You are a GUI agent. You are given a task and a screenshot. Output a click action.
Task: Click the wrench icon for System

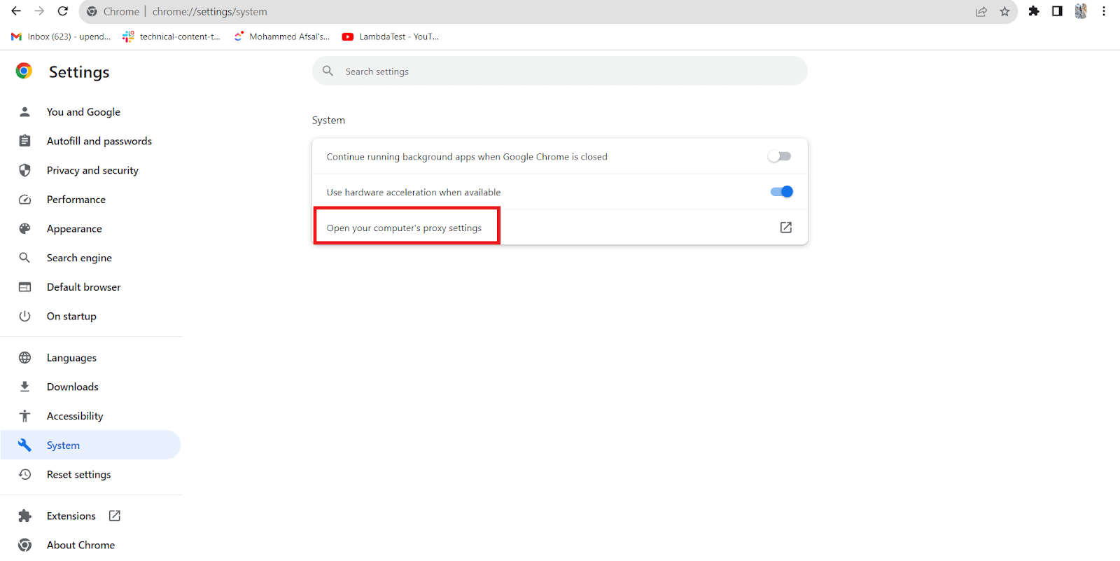[x=24, y=445]
